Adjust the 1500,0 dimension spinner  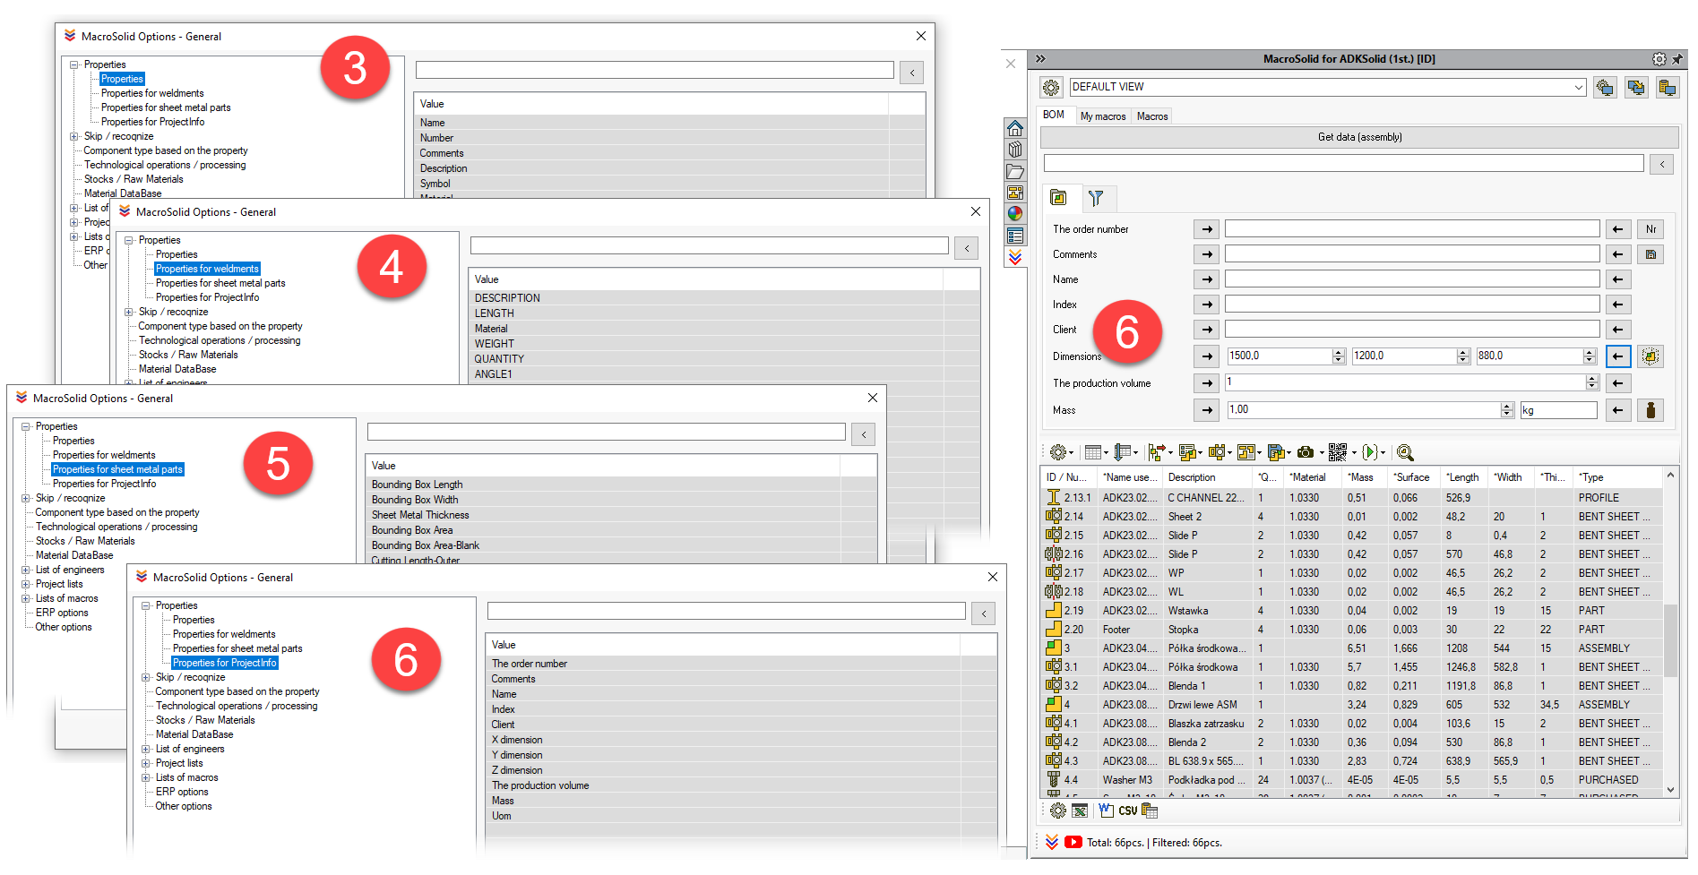coord(1339,356)
